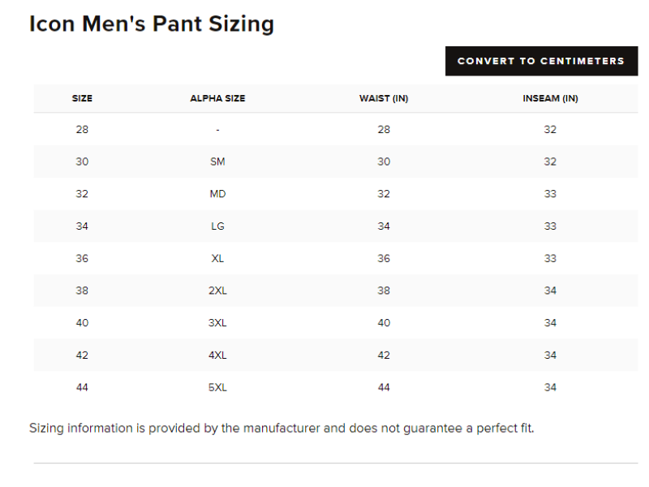This screenshot has height=487, width=649.
Task: Click inseam value for size 32
Action: [x=550, y=194]
